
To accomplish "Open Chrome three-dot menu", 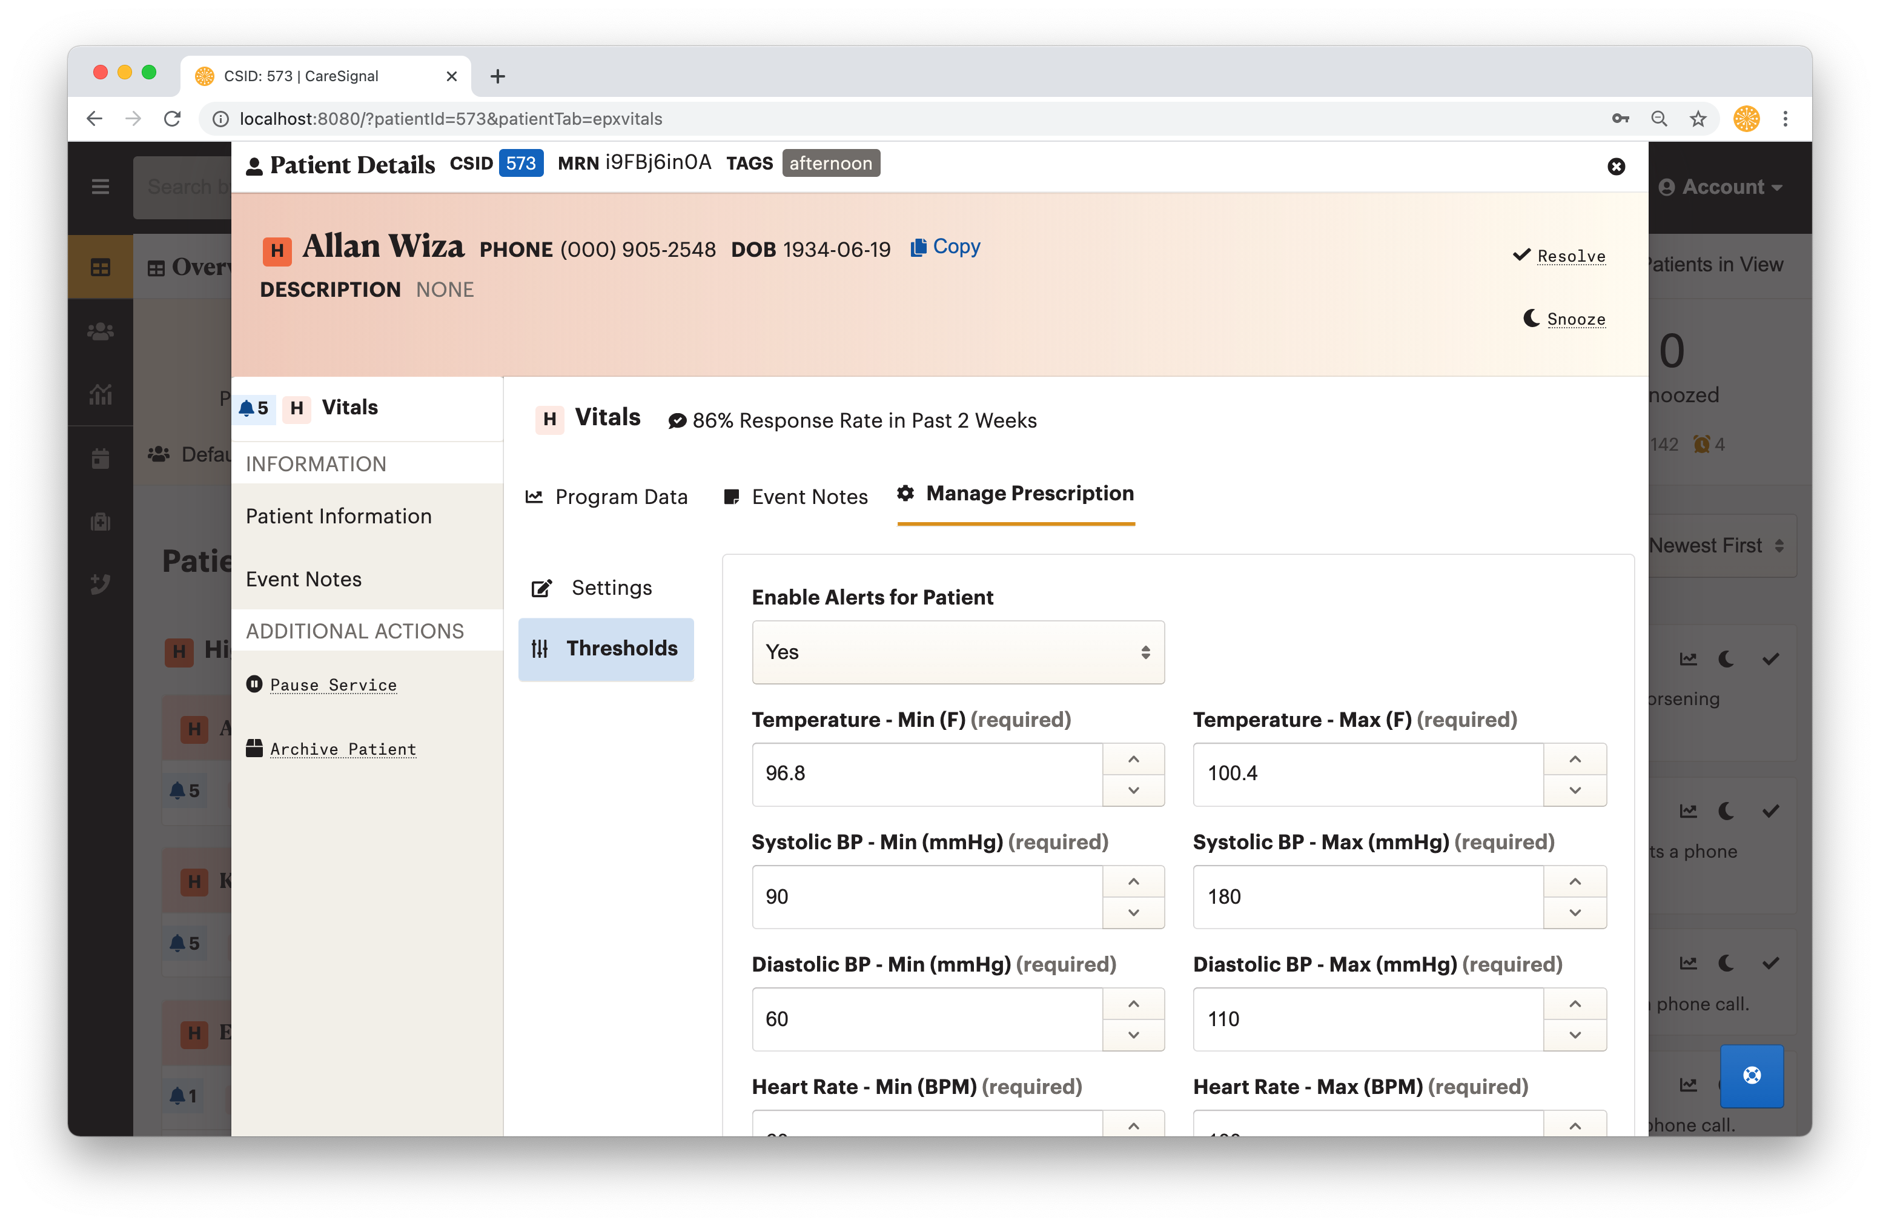I will [x=1785, y=119].
